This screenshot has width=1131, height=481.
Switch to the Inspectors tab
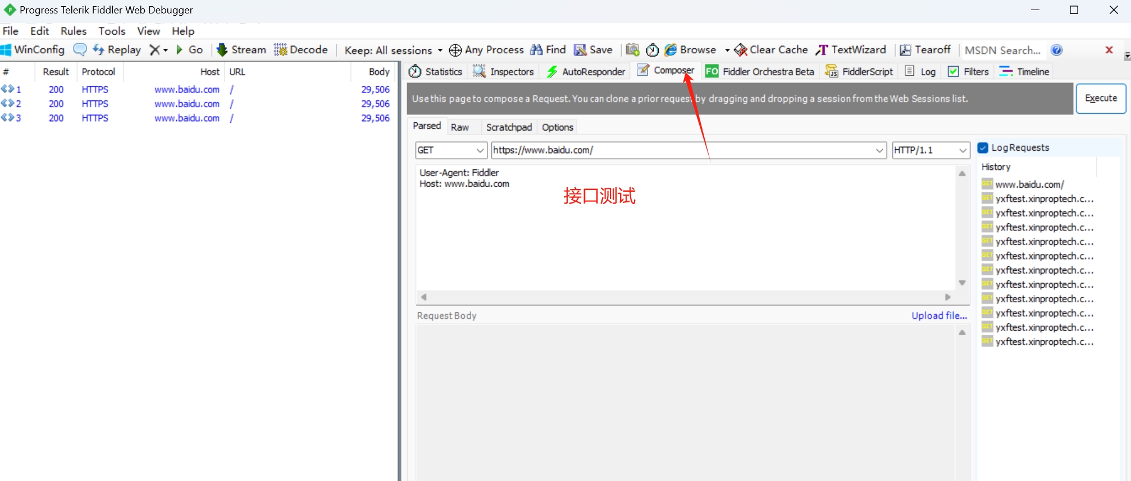pos(503,71)
